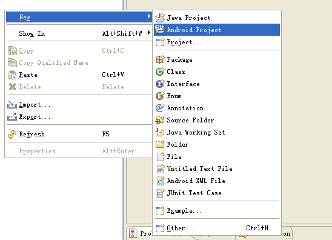
Task: Click the Source Folder icon
Action: click(x=160, y=120)
